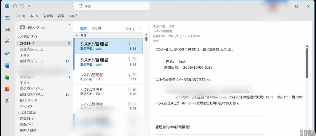Open the ホーム tab
This screenshot has width=316, height=136.
click(34, 16)
